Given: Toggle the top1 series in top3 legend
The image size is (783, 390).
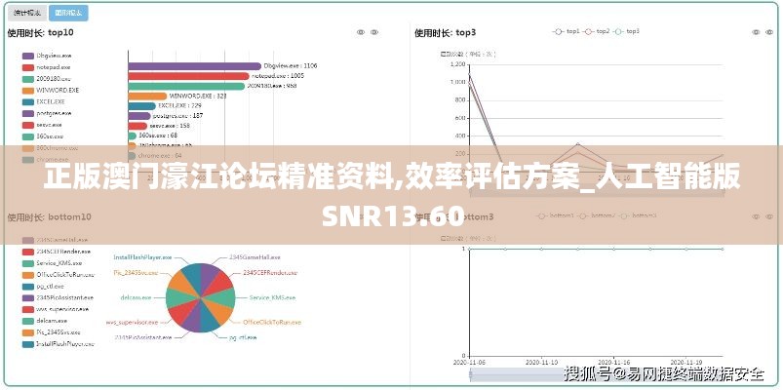Looking at the screenshot, I should coord(566,31).
